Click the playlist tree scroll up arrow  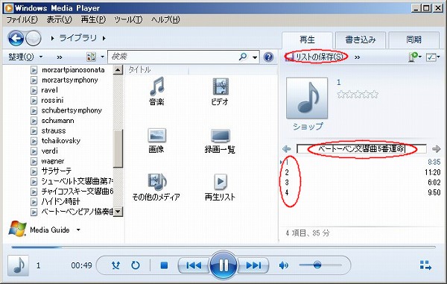[x=118, y=70]
